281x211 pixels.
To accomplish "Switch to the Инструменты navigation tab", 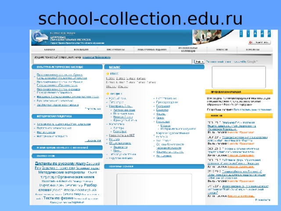I will (x=115, y=50).
